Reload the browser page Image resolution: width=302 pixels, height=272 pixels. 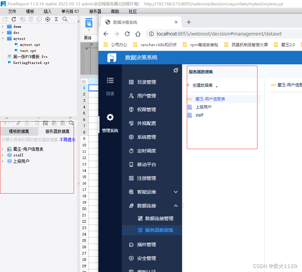(127, 34)
